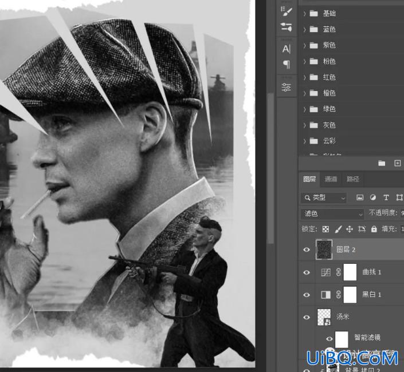Click folder icon of 云彩 swatch group

(313, 141)
